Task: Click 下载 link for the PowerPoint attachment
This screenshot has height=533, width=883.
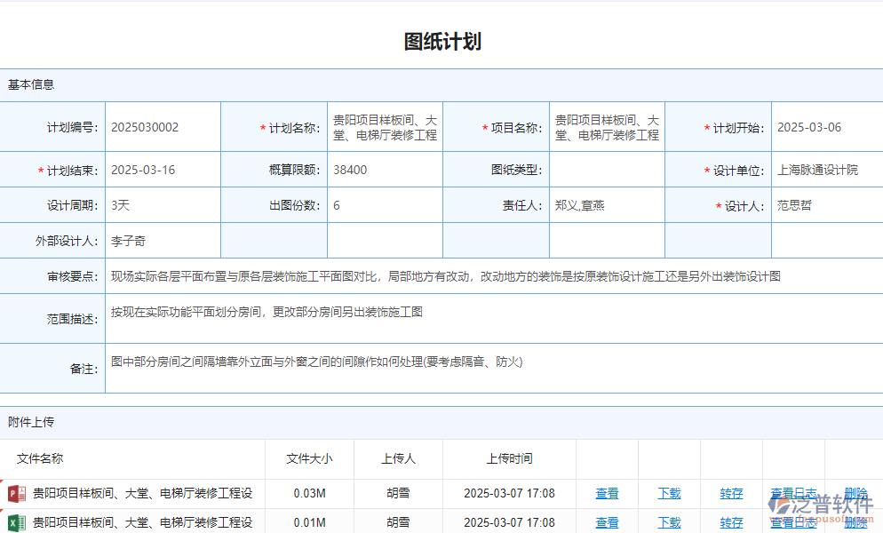Action: pyautogui.click(x=669, y=494)
